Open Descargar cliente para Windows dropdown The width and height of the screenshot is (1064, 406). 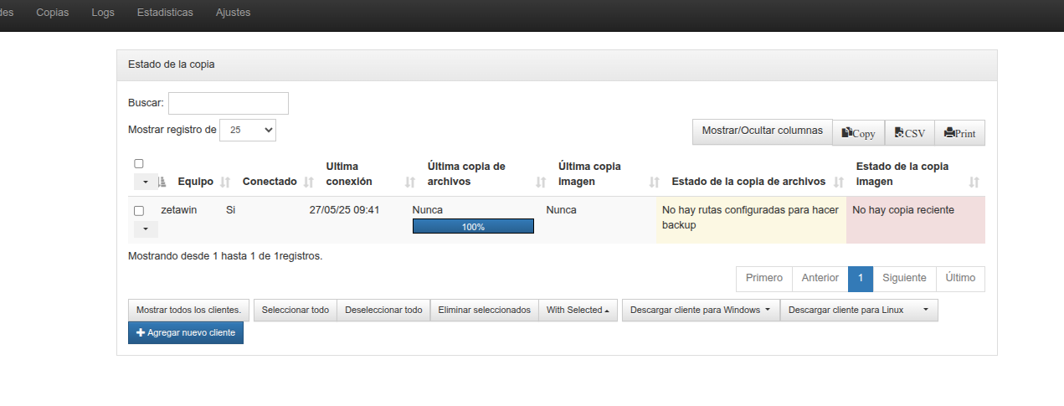(700, 311)
